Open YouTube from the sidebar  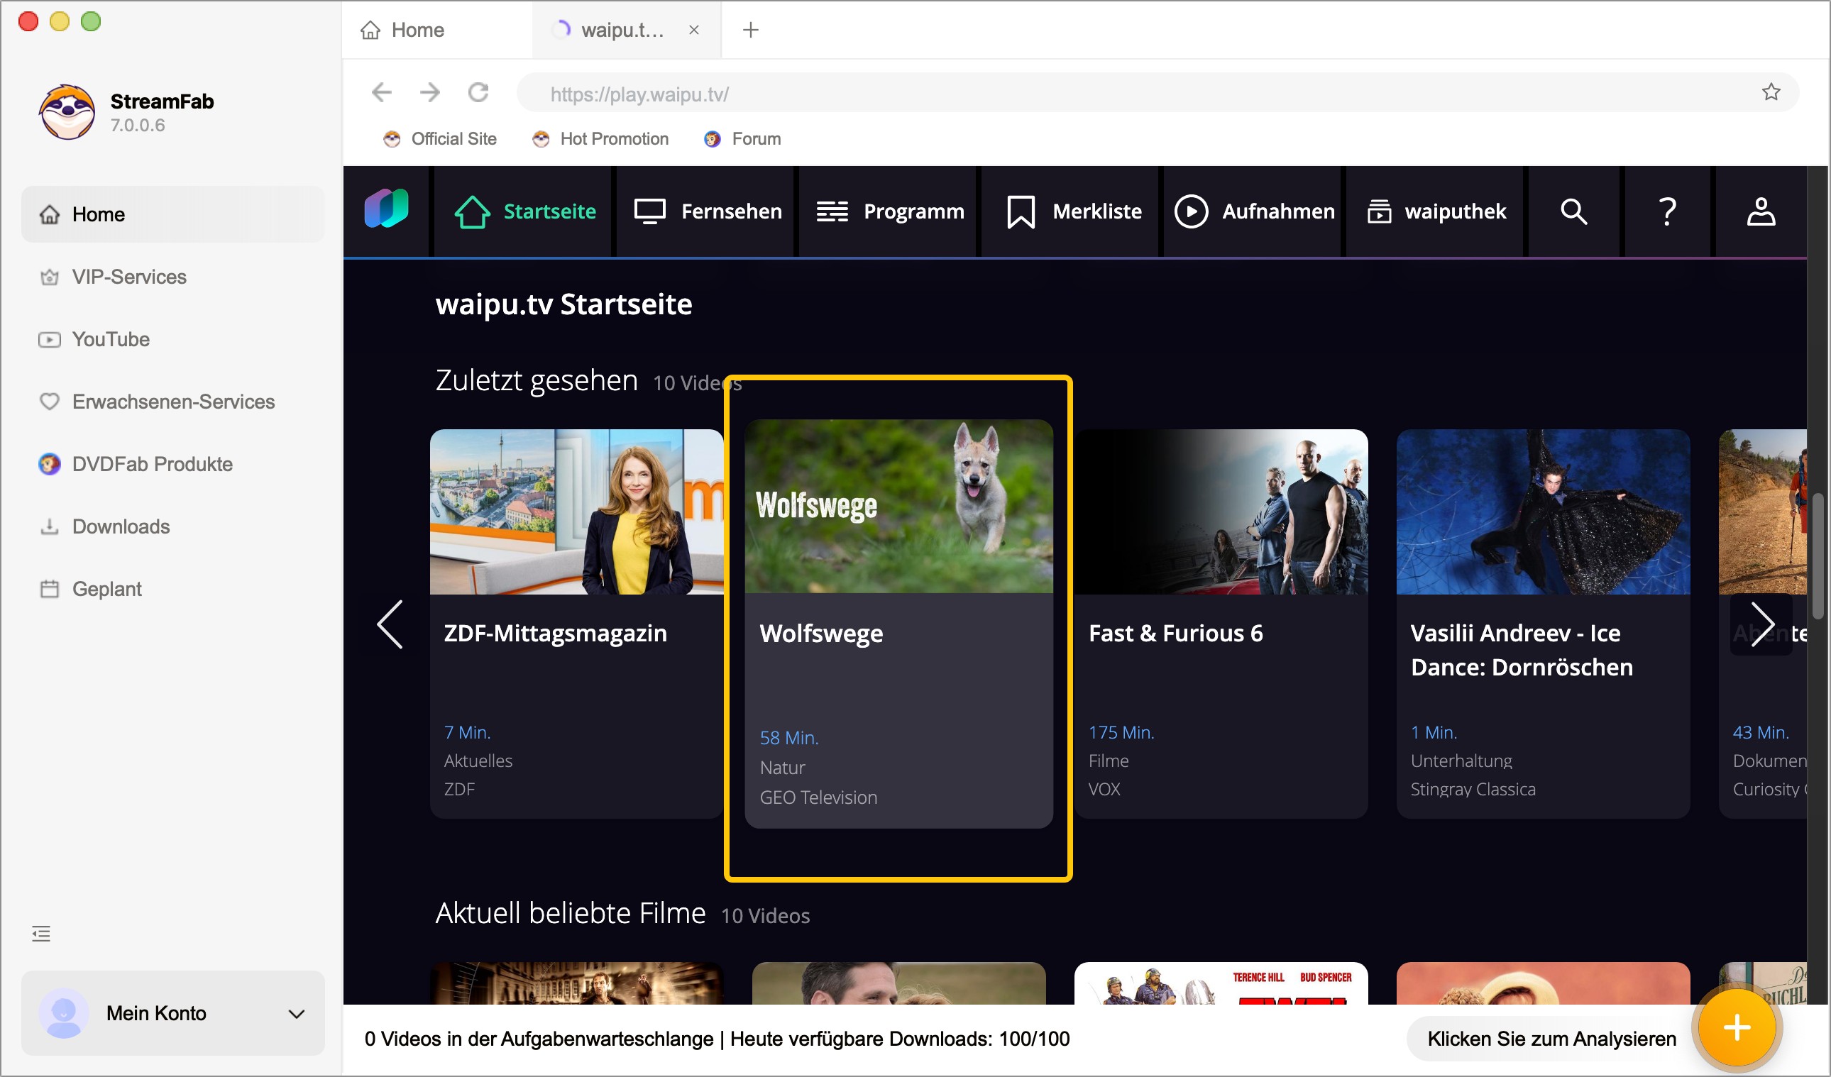[111, 339]
